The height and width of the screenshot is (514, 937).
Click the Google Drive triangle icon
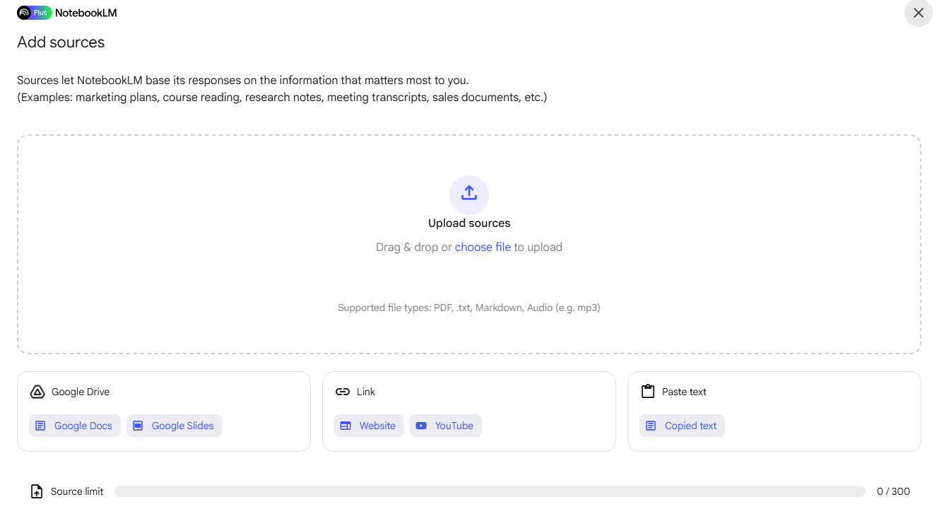point(37,392)
